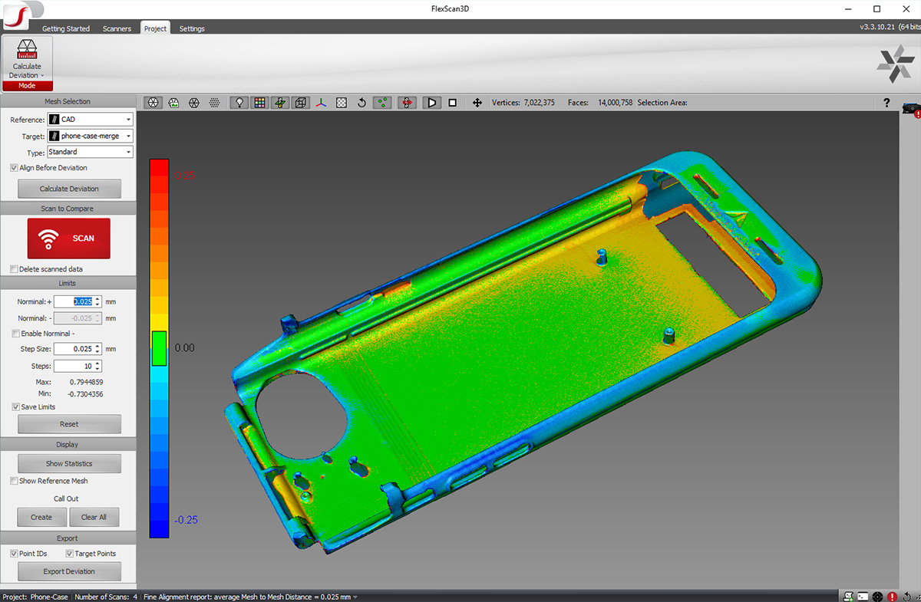Open the bounding box display icon
921x602 pixels.
[299, 102]
